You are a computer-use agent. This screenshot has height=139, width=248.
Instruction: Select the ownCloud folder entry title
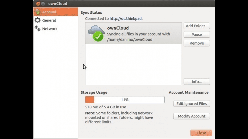(118, 28)
